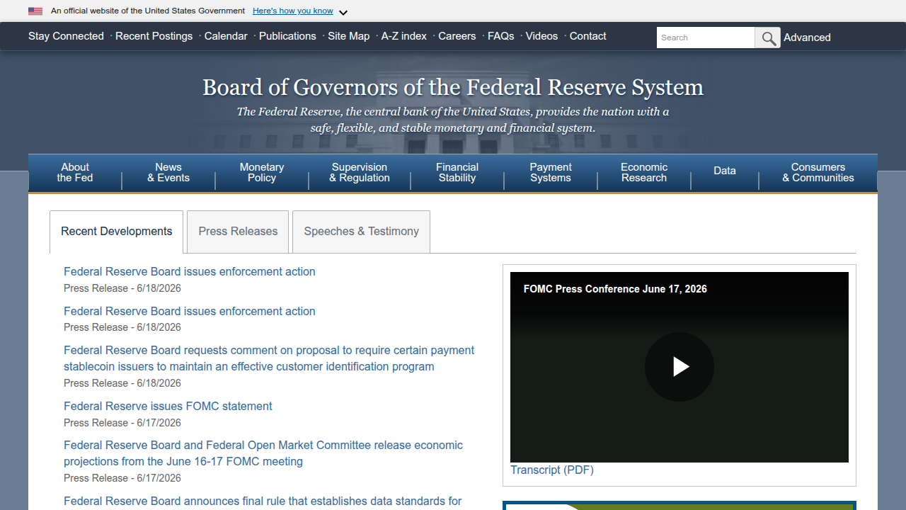The height and width of the screenshot is (510, 906).
Task: Open the Monetary Policy menu
Action: 262,172
